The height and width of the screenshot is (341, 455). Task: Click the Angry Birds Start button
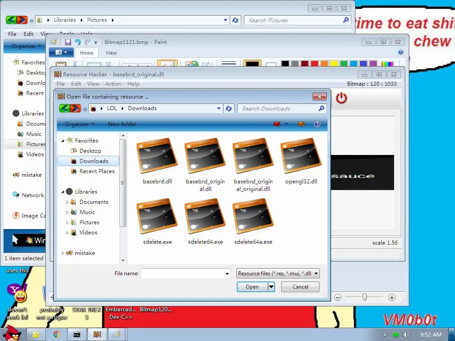tap(12, 333)
